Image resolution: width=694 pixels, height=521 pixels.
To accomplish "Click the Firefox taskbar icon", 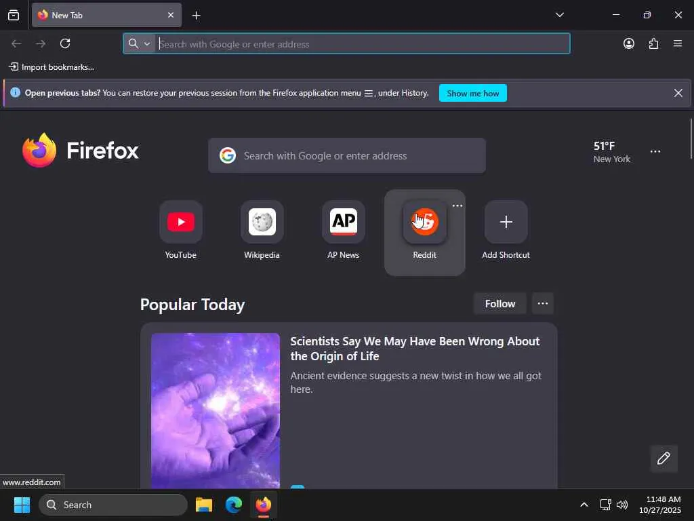I will tap(264, 505).
